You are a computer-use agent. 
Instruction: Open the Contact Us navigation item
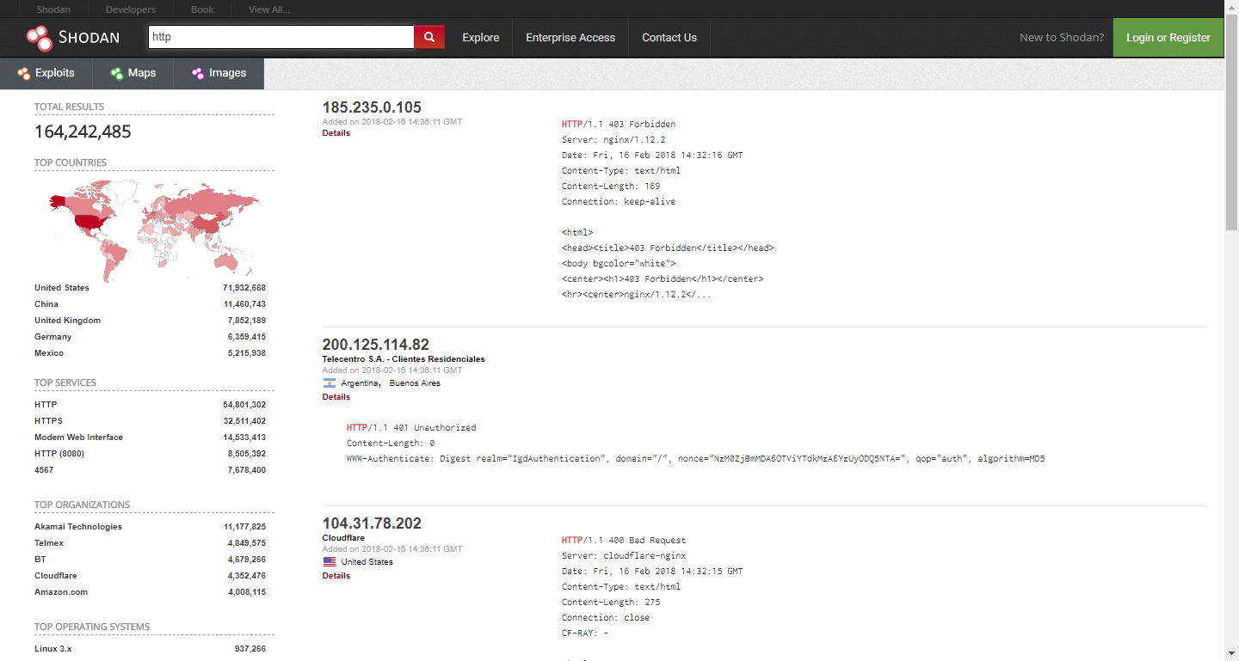669,38
